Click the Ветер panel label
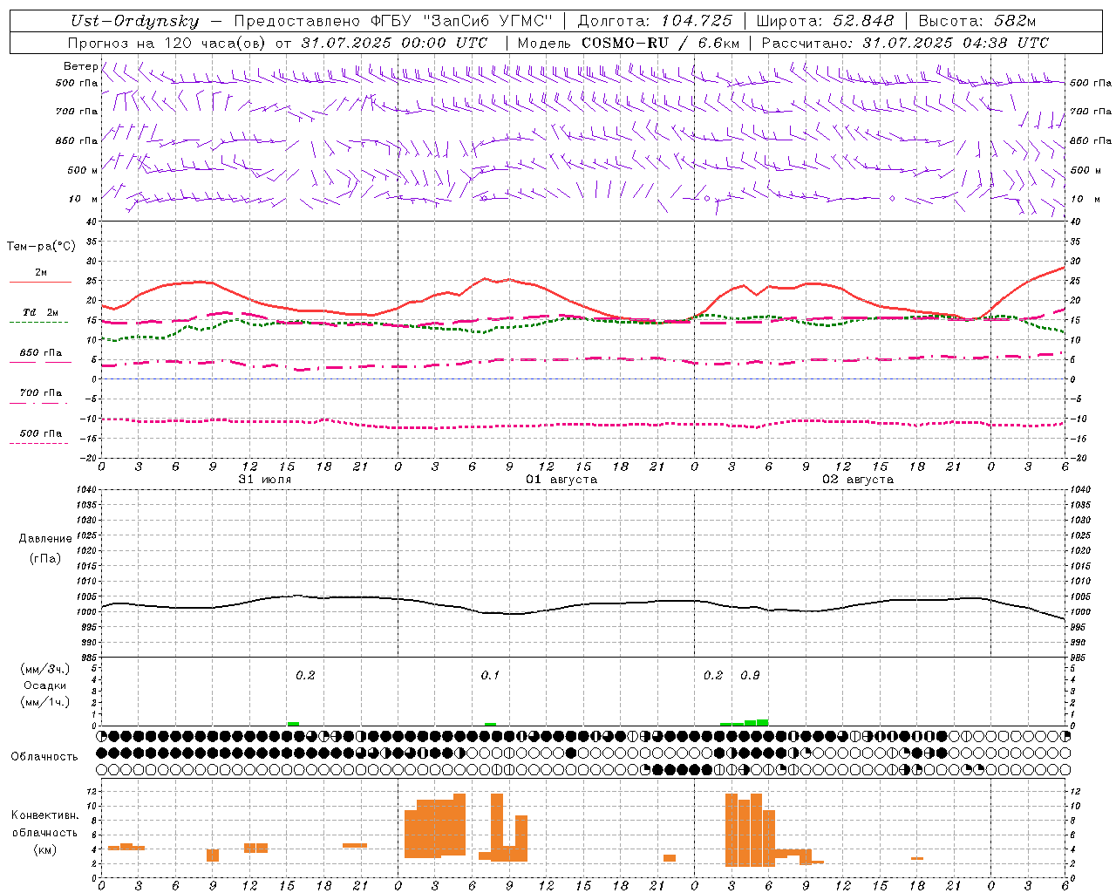The width and height of the screenshot is (1116, 893). point(81,66)
